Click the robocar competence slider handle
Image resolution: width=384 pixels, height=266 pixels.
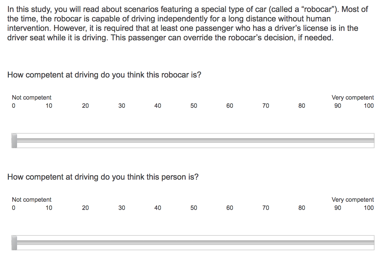(14, 141)
